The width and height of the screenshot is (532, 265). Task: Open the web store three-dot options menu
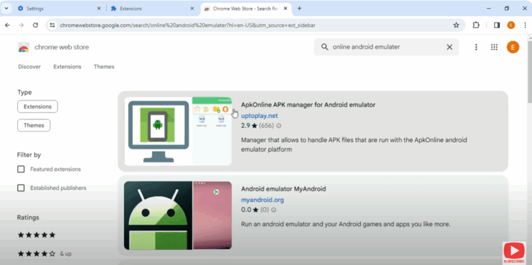476,47
